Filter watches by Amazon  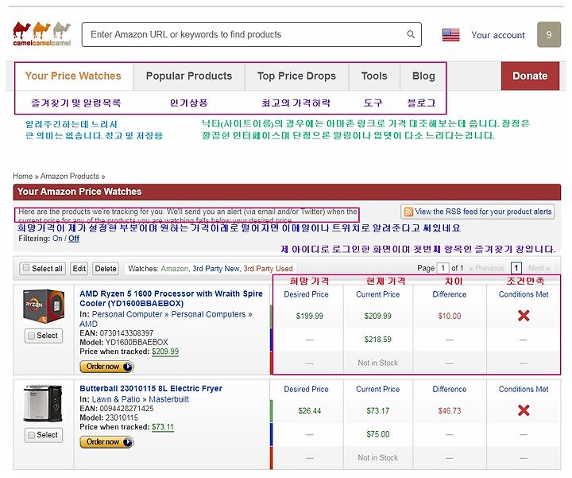pos(174,269)
